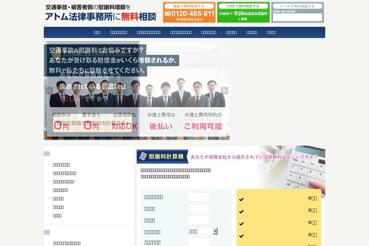
Task: Open the first link in left sidebar list
Action: (x=61, y=165)
